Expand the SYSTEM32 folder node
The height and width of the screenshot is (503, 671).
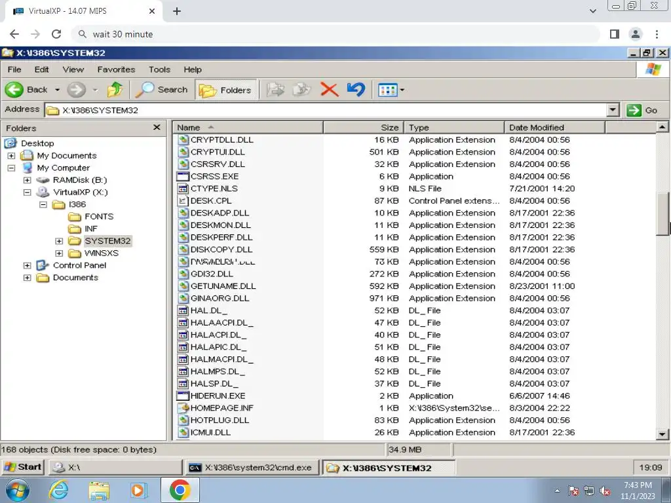(x=59, y=241)
